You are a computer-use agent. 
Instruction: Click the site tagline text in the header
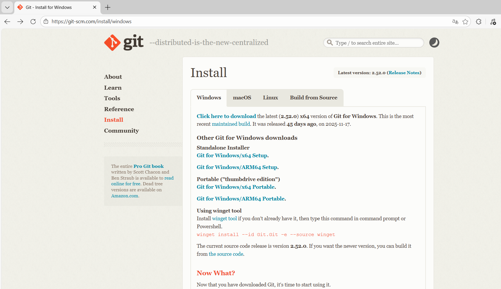click(x=209, y=42)
